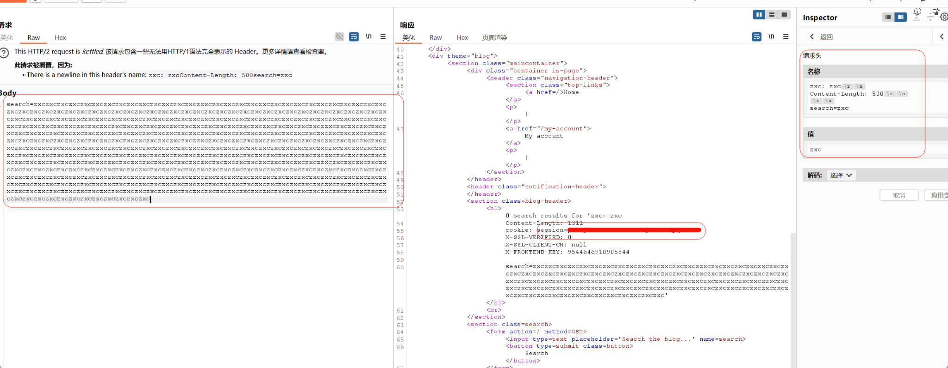Click 'X-SSL-CLIENT-CN: null' response line
The height and width of the screenshot is (368, 948).
tap(546, 245)
